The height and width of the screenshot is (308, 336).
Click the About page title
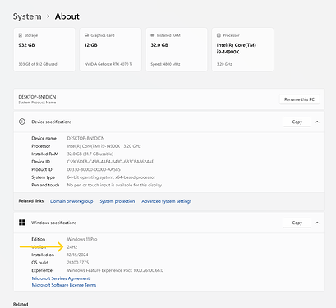pyautogui.click(x=67, y=16)
